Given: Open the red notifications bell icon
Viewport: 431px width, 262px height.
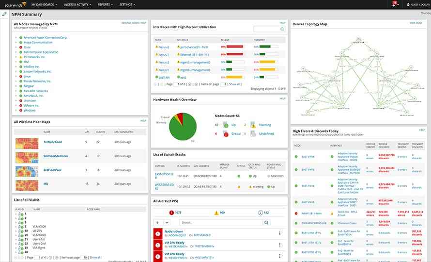Looking at the screenshot, I should 395,4.
